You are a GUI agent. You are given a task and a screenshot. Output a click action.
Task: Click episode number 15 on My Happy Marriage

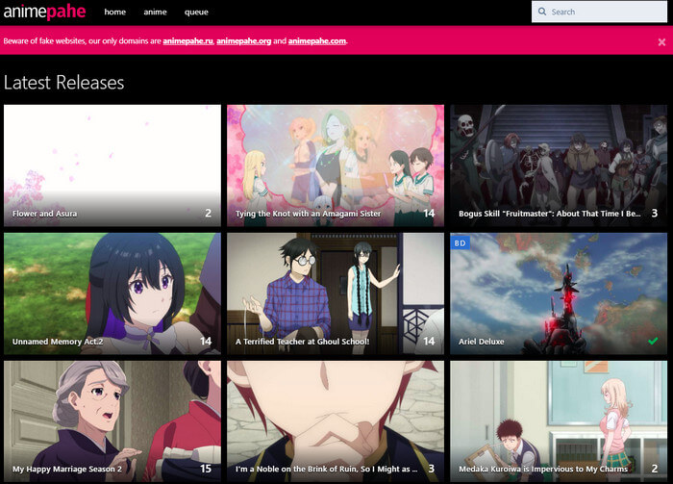(x=206, y=469)
